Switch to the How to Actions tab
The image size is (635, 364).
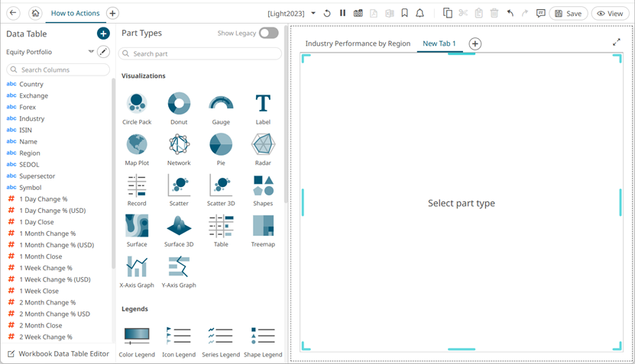coord(76,13)
